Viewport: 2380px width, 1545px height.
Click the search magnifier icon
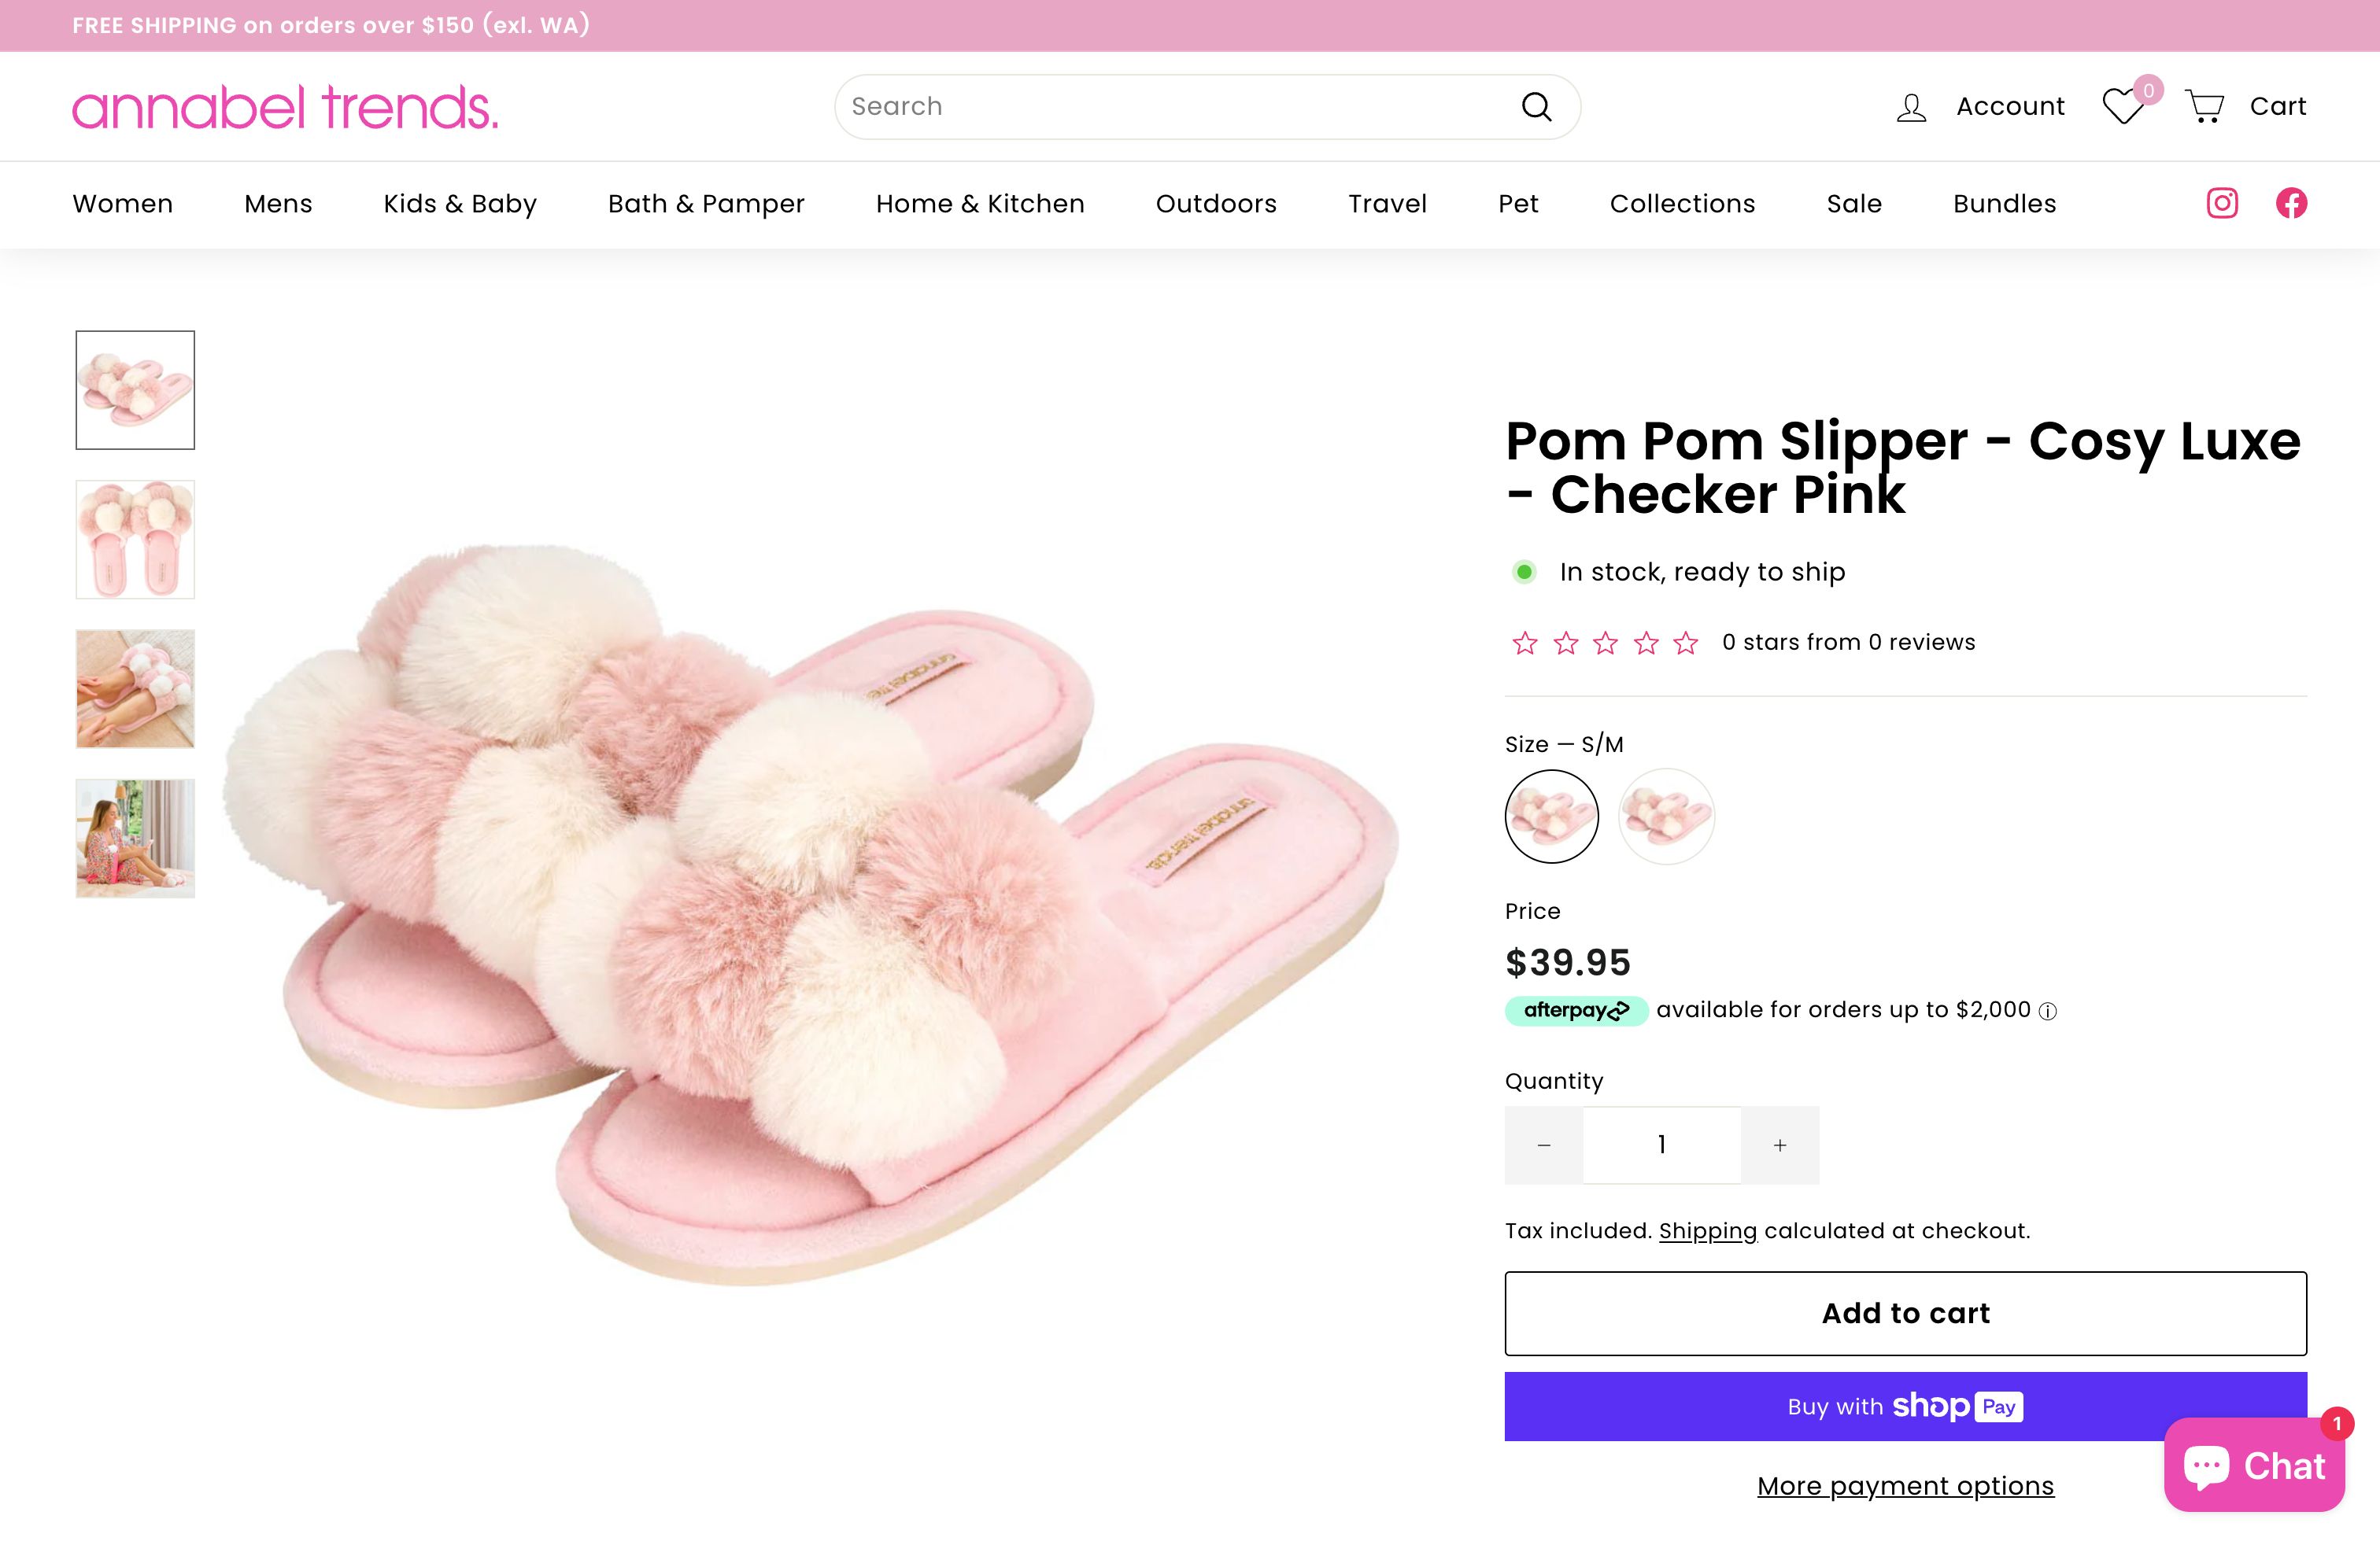click(x=1536, y=107)
